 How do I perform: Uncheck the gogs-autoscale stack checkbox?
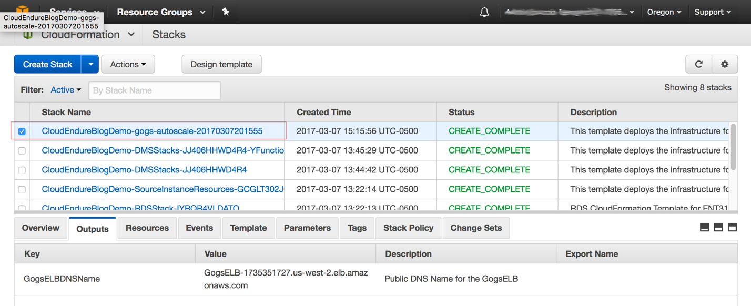[x=22, y=131]
